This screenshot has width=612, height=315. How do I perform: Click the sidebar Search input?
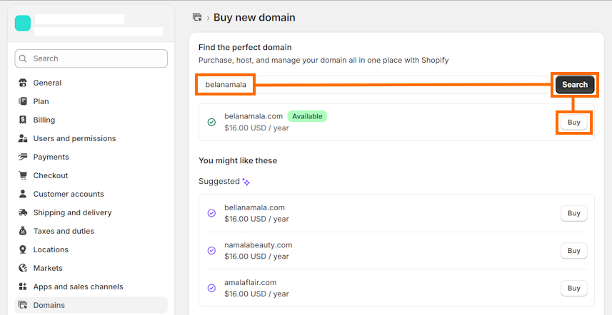(91, 58)
